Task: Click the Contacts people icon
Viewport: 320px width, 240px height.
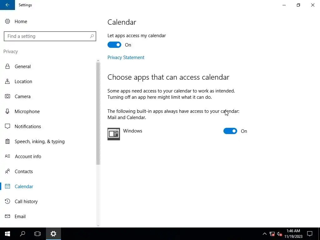Action: click(7, 171)
